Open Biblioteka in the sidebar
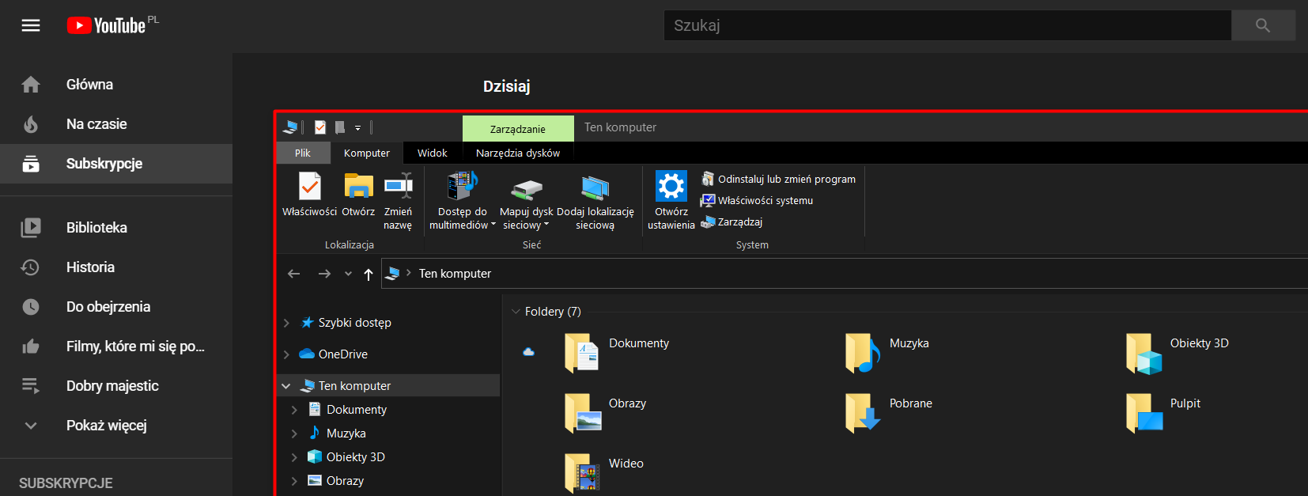Image resolution: width=1308 pixels, height=496 pixels. pos(116,228)
